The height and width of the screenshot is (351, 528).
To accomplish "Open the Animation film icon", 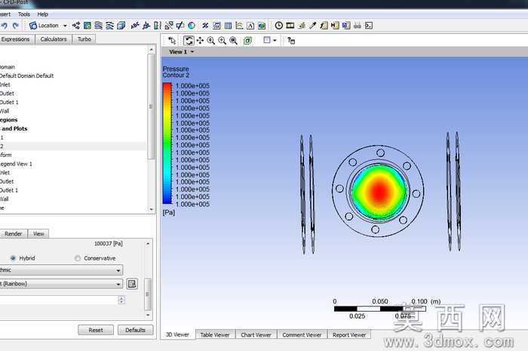I will point(290,26).
